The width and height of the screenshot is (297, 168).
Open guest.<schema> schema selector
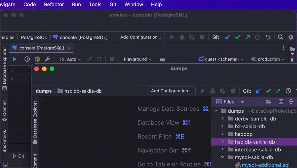(x=221, y=59)
